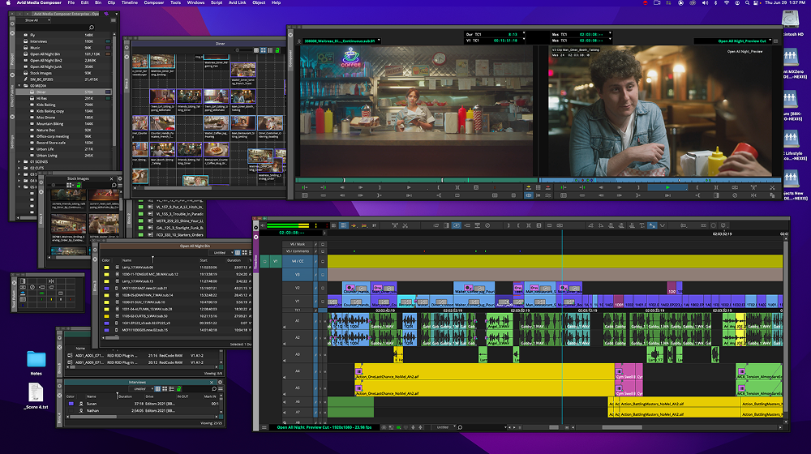The image size is (811, 454).
Task: Toggle the monitor icon on V5 / Comments track
Action: click(323, 251)
